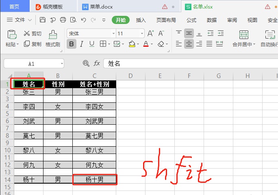The image size is (278, 195).
Task: Open the Name Box dropdown arrow
Action: coord(62,63)
